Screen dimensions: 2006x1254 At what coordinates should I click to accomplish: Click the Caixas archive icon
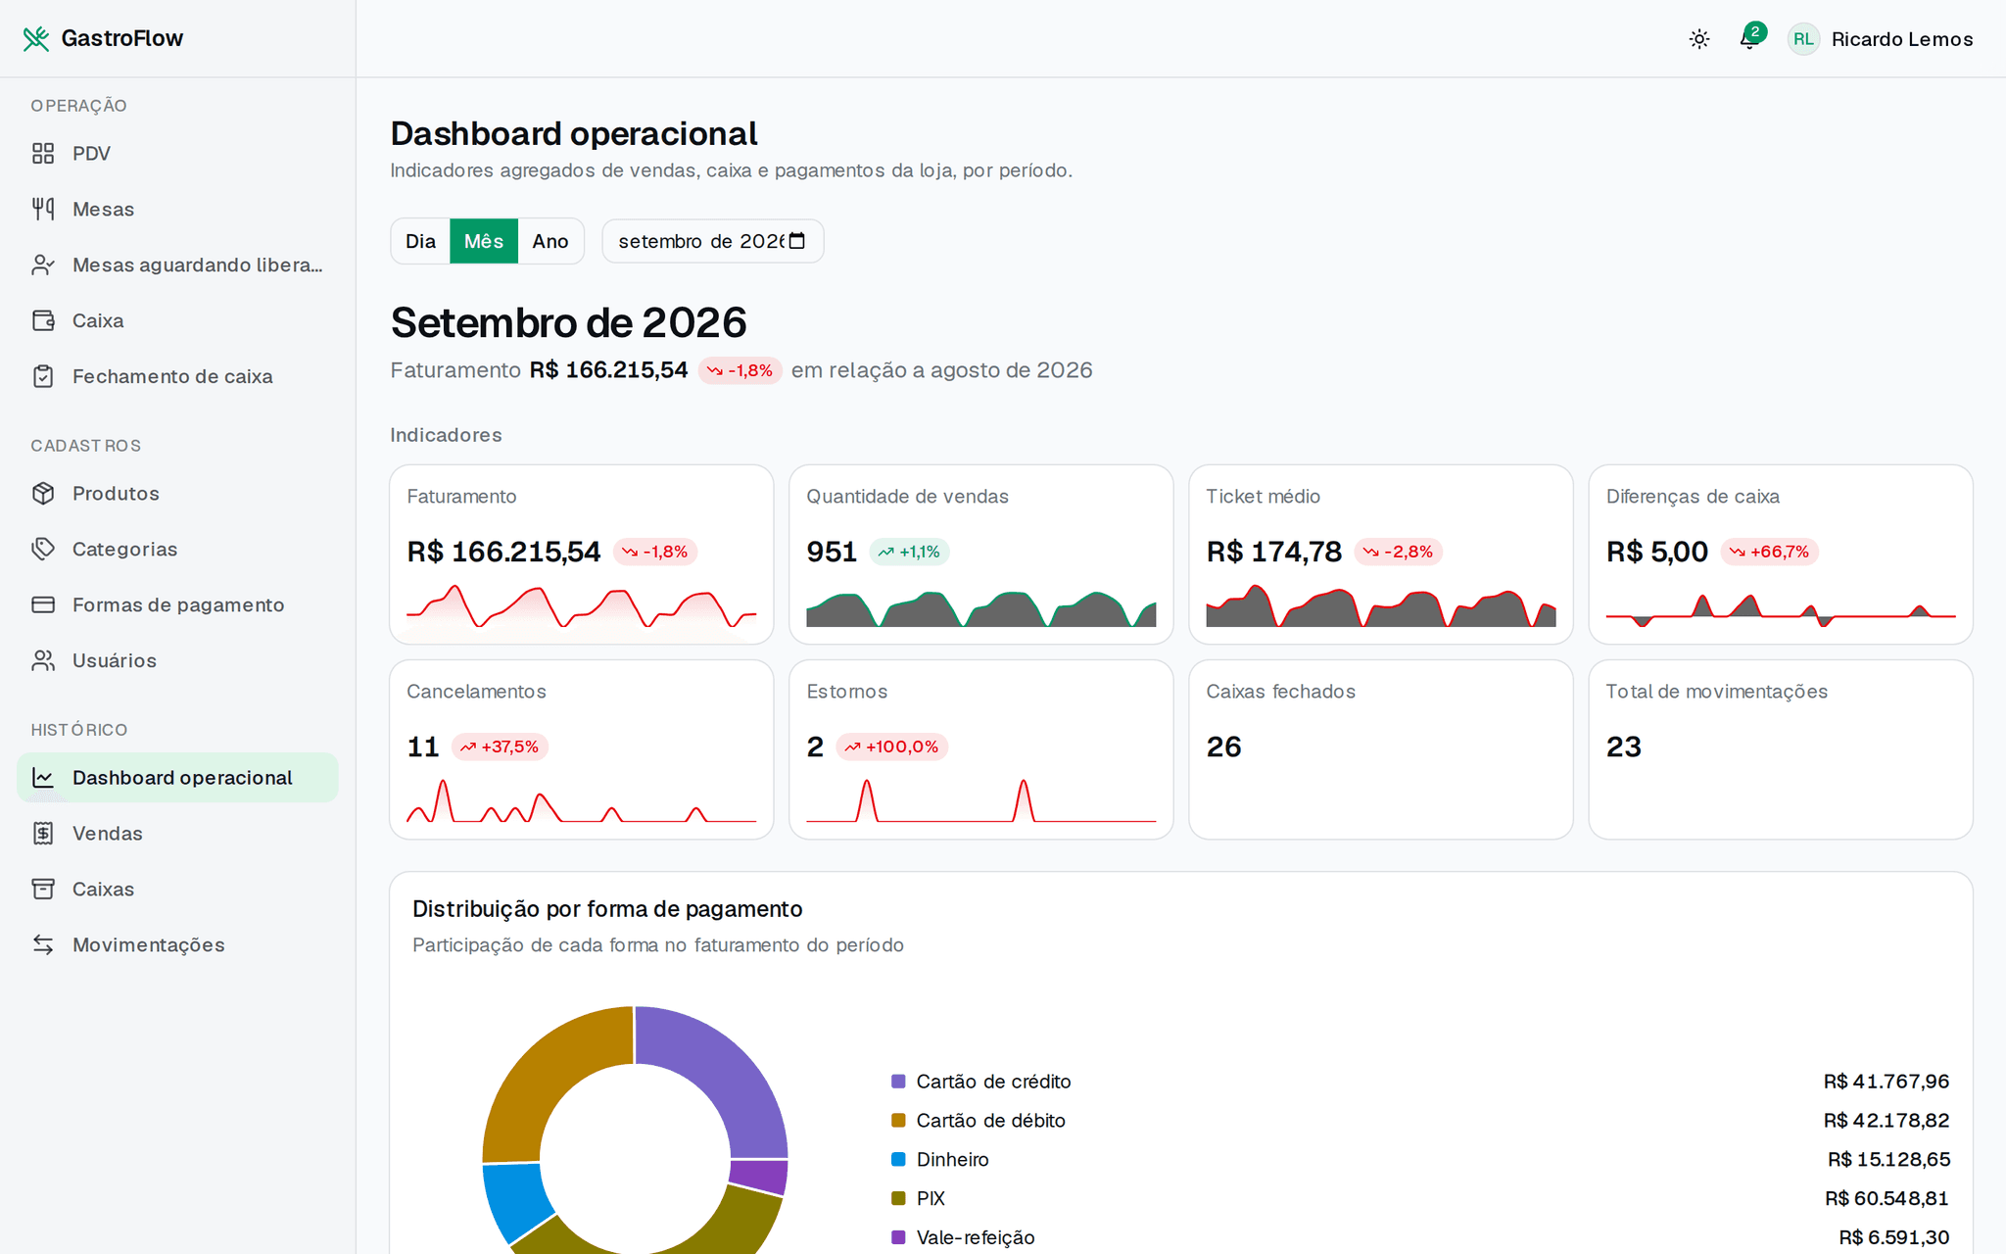click(43, 890)
